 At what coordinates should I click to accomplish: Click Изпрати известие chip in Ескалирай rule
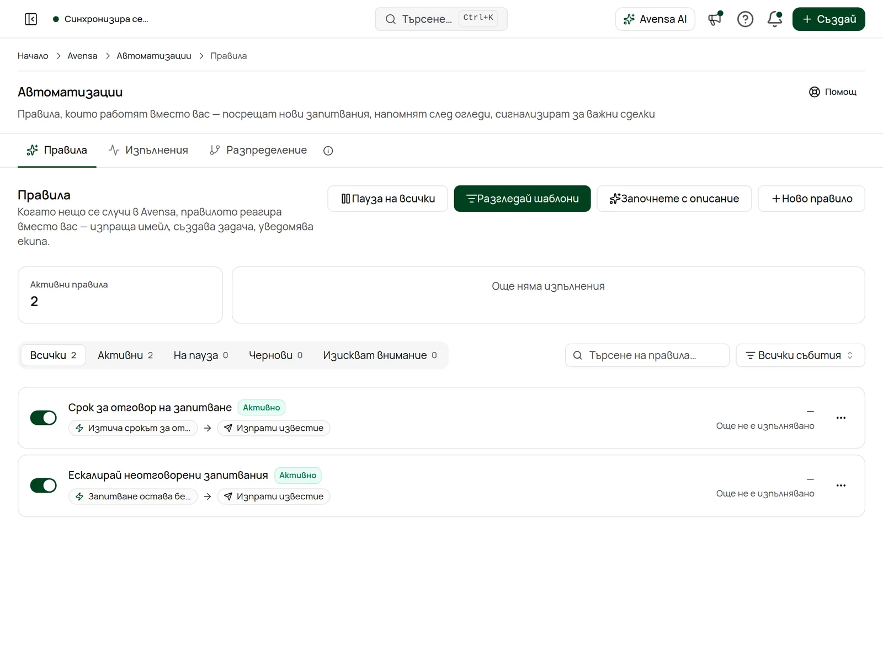click(x=274, y=496)
